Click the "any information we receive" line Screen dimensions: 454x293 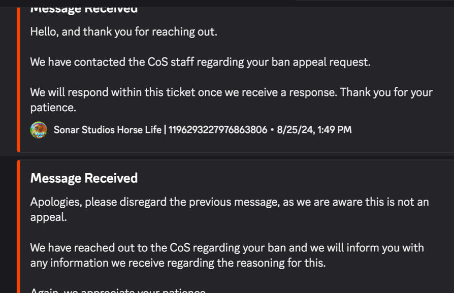click(178, 263)
